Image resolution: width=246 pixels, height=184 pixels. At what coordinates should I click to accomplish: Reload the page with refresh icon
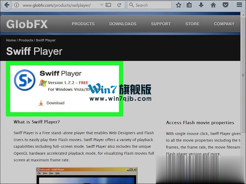coord(119,5)
